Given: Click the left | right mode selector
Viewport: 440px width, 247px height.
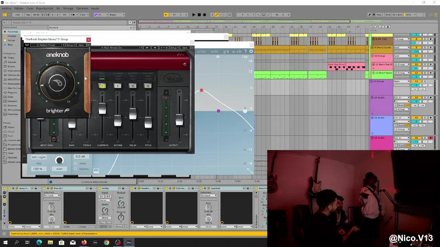Looking at the screenshot, I should 39,157.
